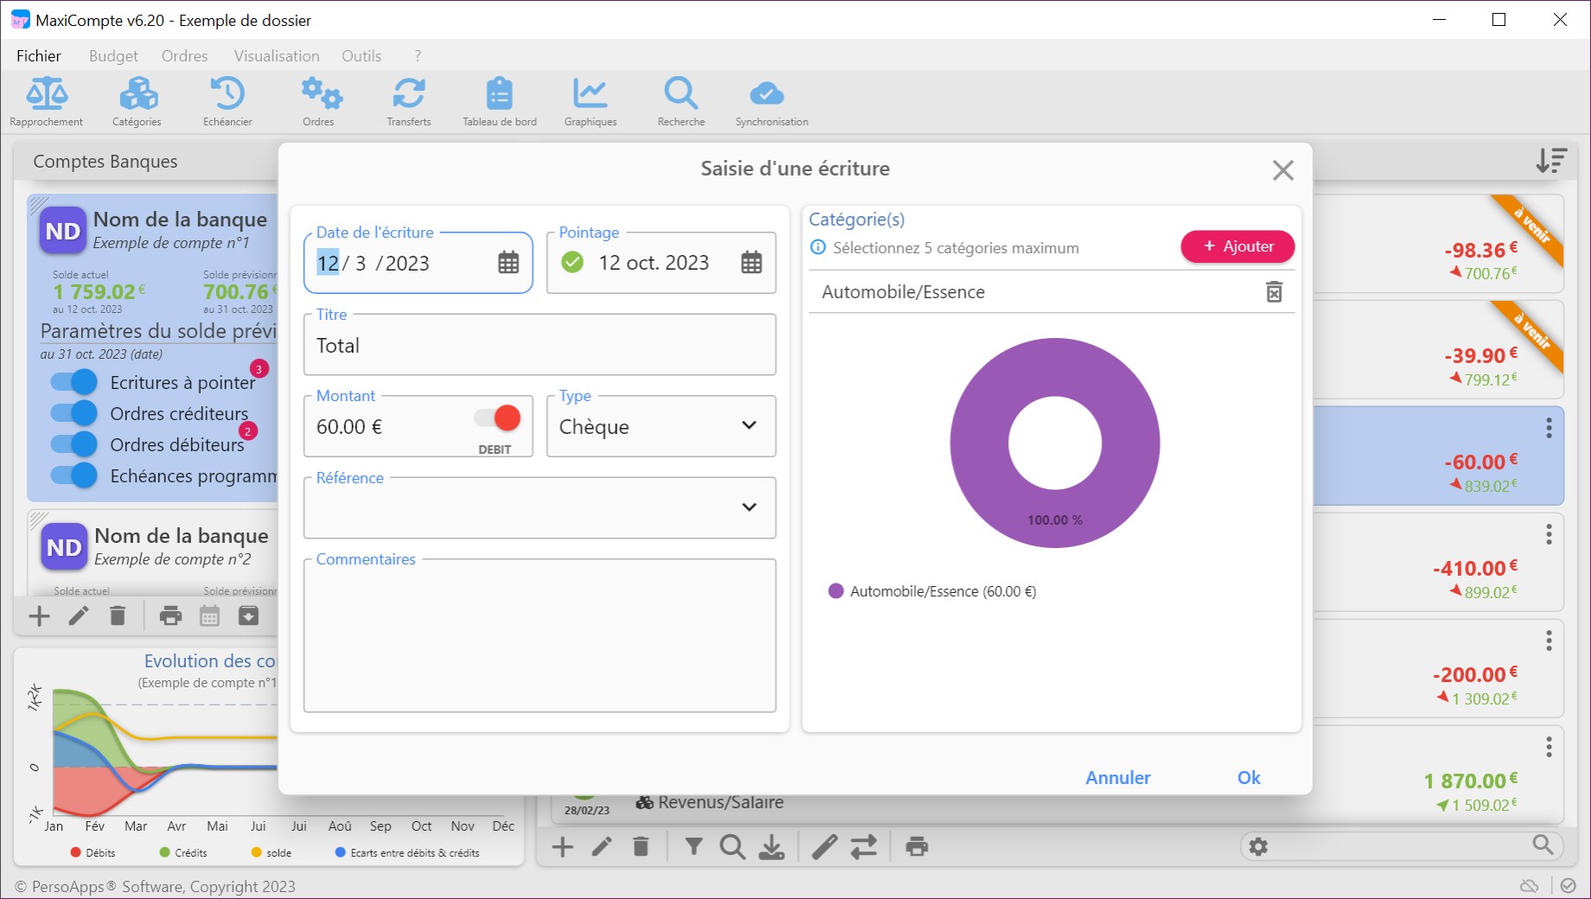Start Synchronisation from the toolbar
1591x899 pixels.
pos(772,102)
